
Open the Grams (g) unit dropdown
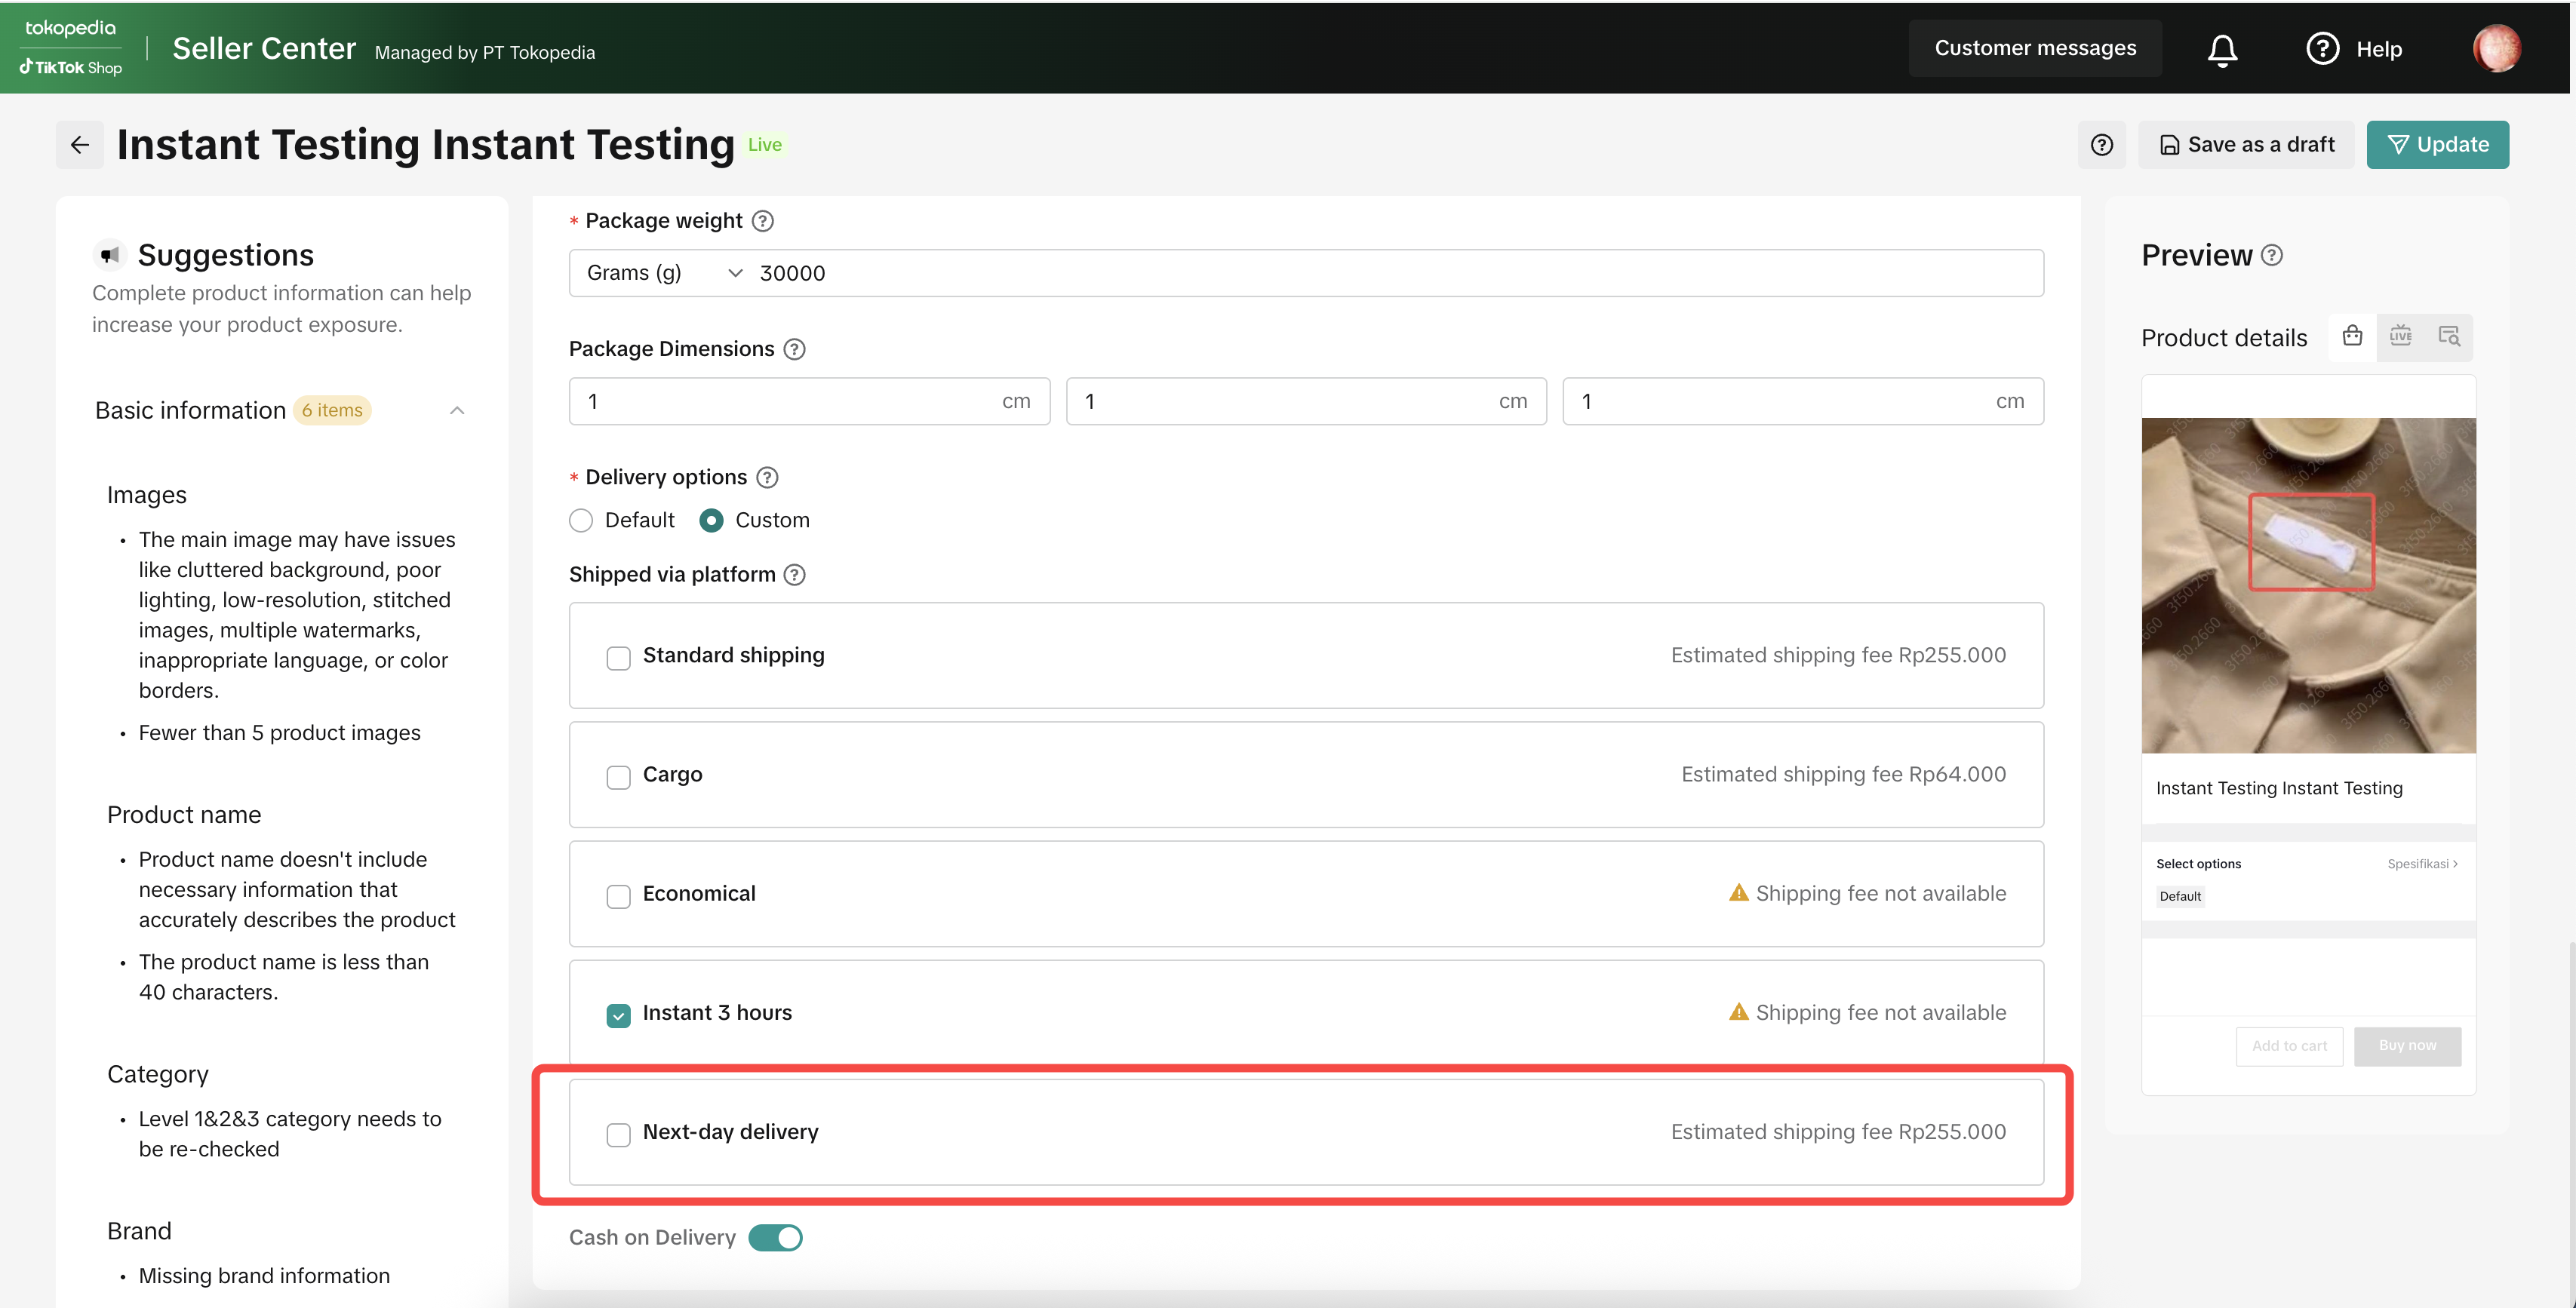[664, 273]
